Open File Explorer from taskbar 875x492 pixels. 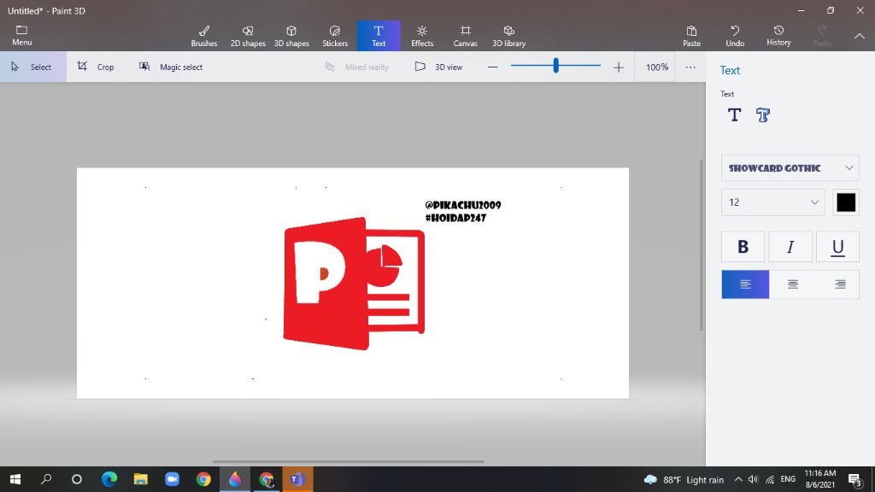coord(141,479)
